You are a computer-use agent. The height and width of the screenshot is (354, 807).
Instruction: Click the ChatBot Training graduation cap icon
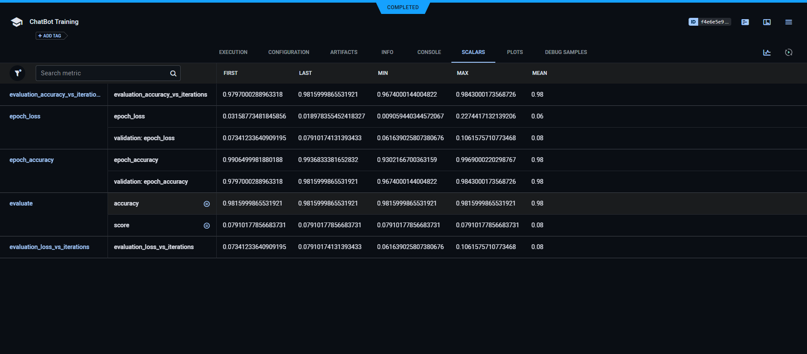(17, 22)
